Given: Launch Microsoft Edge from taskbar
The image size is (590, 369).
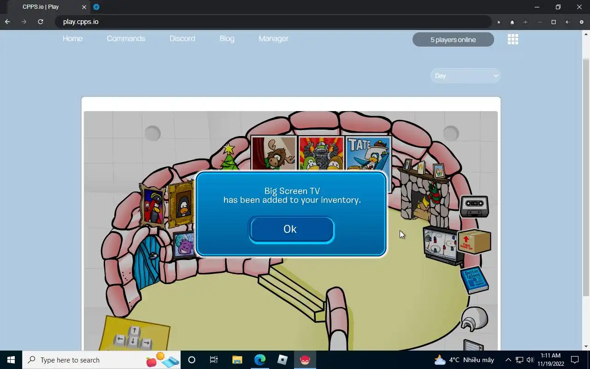Looking at the screenshot, I should click(260, 360).
